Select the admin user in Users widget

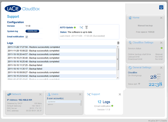point(64,104)
